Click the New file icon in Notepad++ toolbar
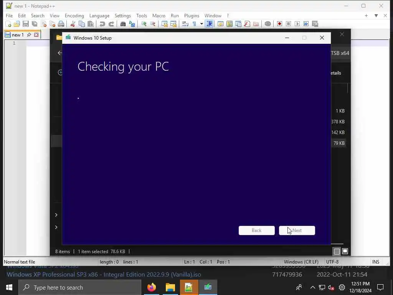 pyautogui.click(x=8, y=24)
